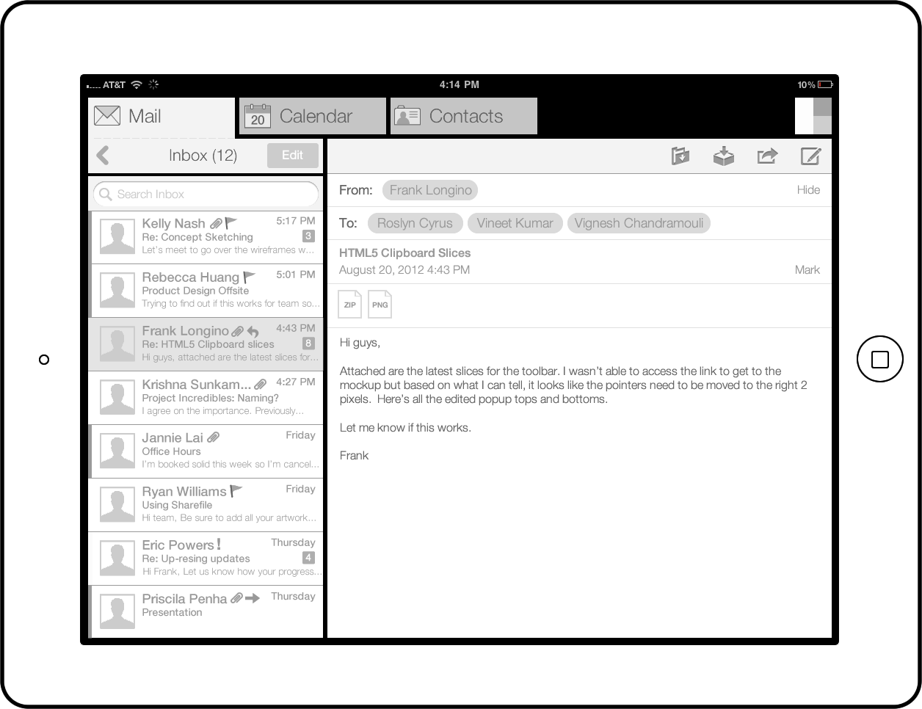Click Hide to collapse recipient details
This screenshot has width=922, height=709.
pyautogui.click(x=808, y=190)
